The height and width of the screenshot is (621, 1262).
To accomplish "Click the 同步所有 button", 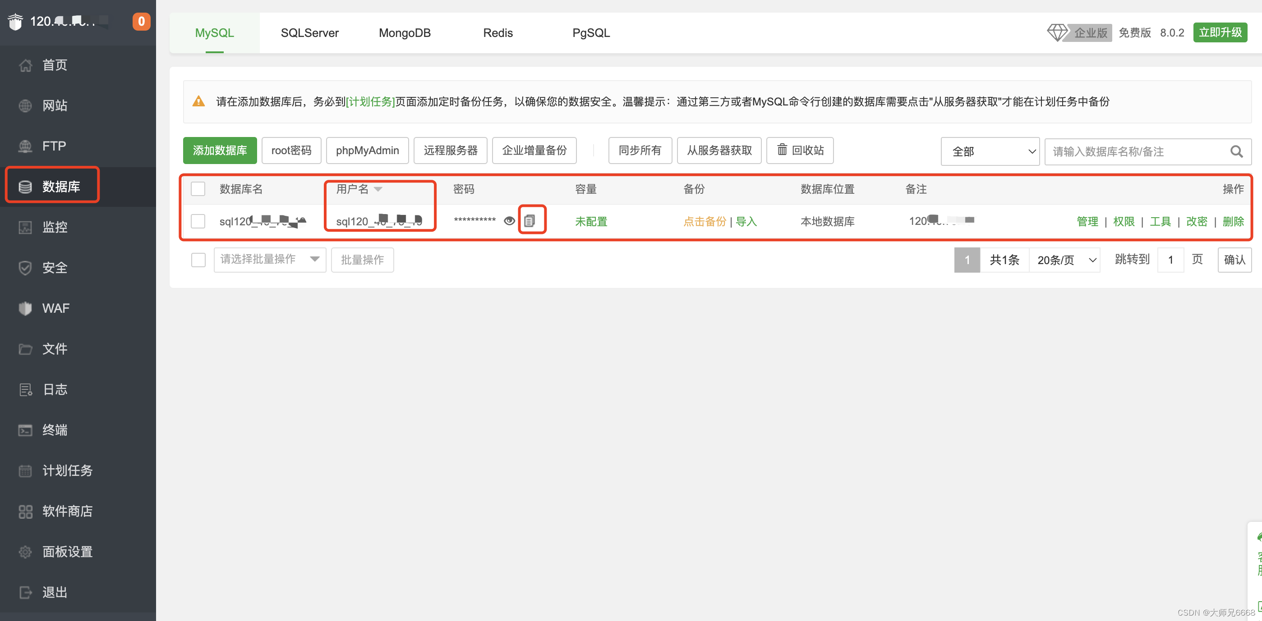I will (x=640, y=151).
